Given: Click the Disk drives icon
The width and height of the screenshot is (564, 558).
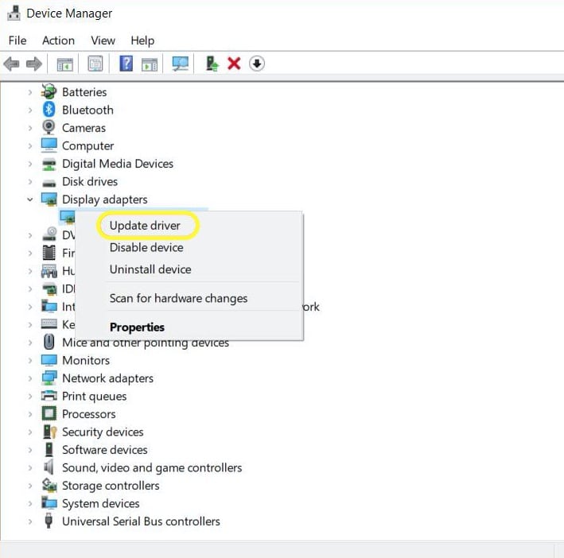Looking at the screenshot, I should click(x=49, y=183).
